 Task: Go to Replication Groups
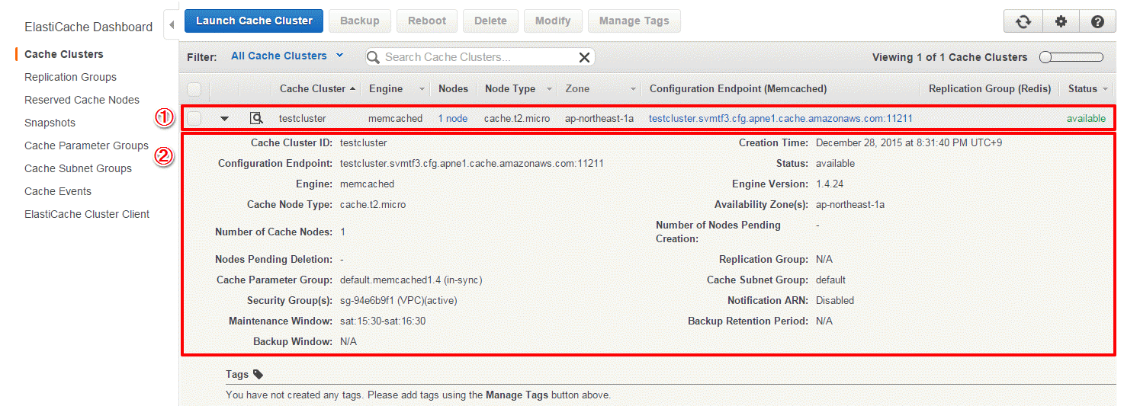click(70, 77)
